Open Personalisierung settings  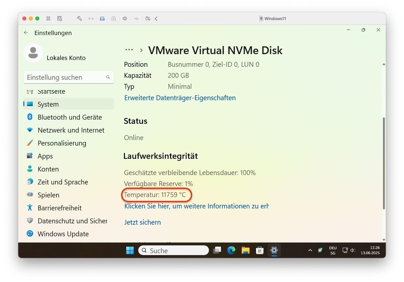click(x=69, y=143)
